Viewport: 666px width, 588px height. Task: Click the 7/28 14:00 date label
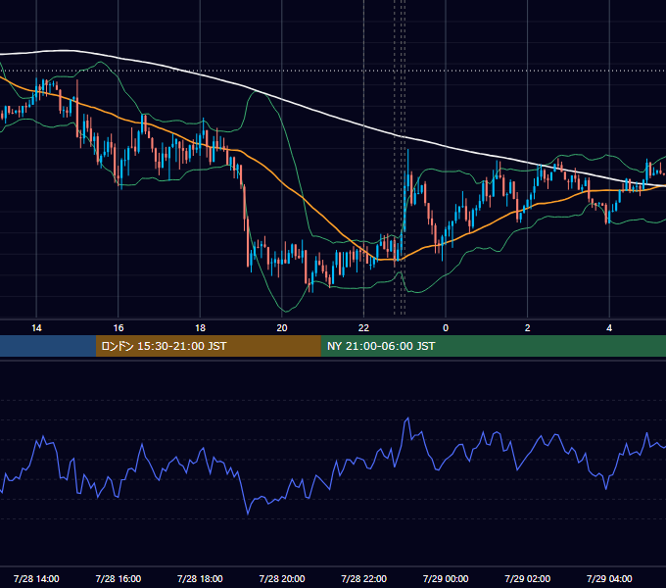[x=36, y=578]
